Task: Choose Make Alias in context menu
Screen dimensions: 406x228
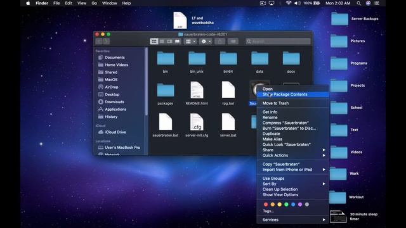Action: point(292,139)
